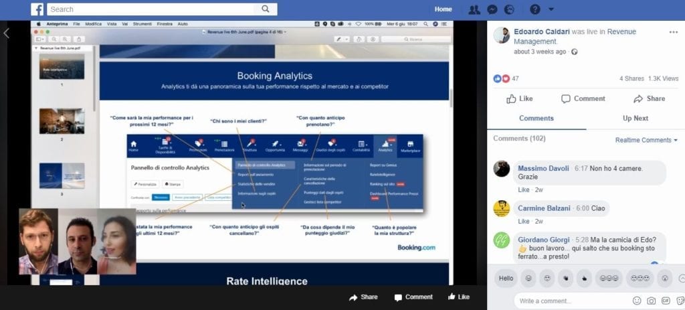Open Preview's sidebar view dropdown
685x310 pixels.
[39, 40]
